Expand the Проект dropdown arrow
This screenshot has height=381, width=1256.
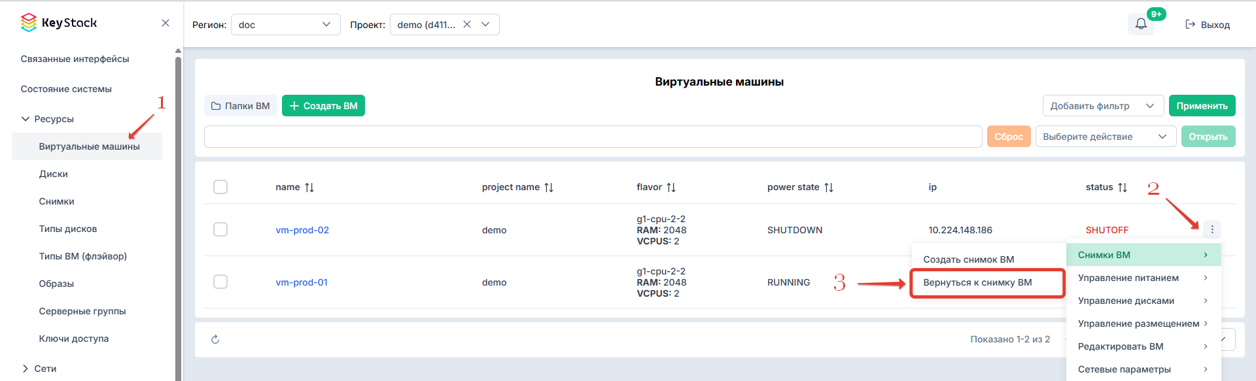pyautogui.click(x=485, y=24)
